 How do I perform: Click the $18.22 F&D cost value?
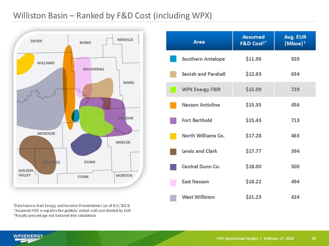point(253,182)
